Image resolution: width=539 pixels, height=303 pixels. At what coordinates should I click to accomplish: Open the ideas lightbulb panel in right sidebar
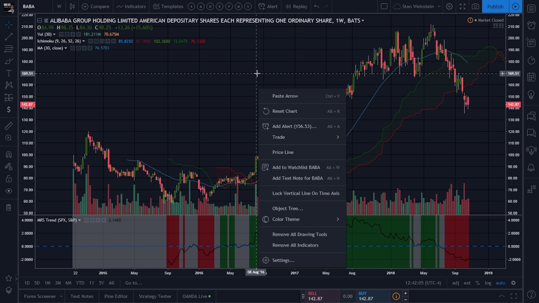[531, 95]
